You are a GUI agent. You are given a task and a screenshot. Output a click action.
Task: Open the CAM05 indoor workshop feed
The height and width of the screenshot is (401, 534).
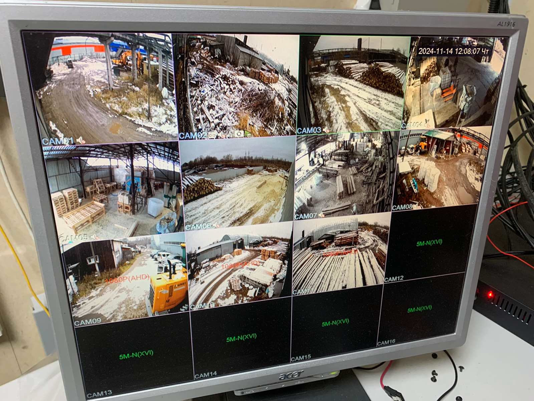click(x=113, y=190)
